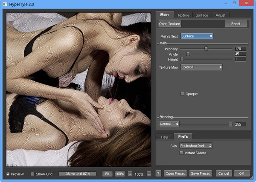Enable the Show Grid checkbox
256x182 pixels.
tap(32, 174)
